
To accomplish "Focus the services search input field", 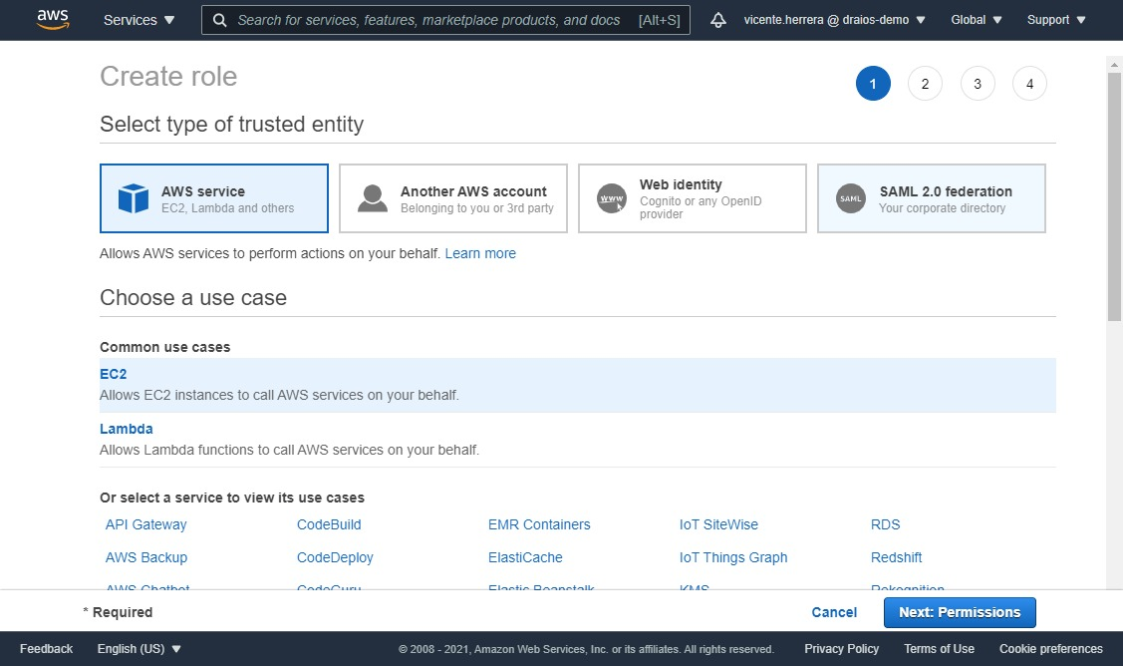I will (445, 20).
